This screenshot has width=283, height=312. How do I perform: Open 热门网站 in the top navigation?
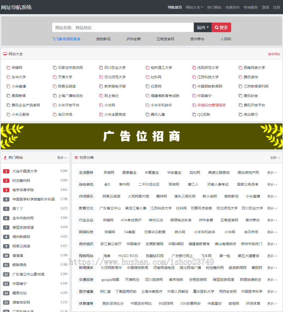pyautogui.click(x=214, y=7)
